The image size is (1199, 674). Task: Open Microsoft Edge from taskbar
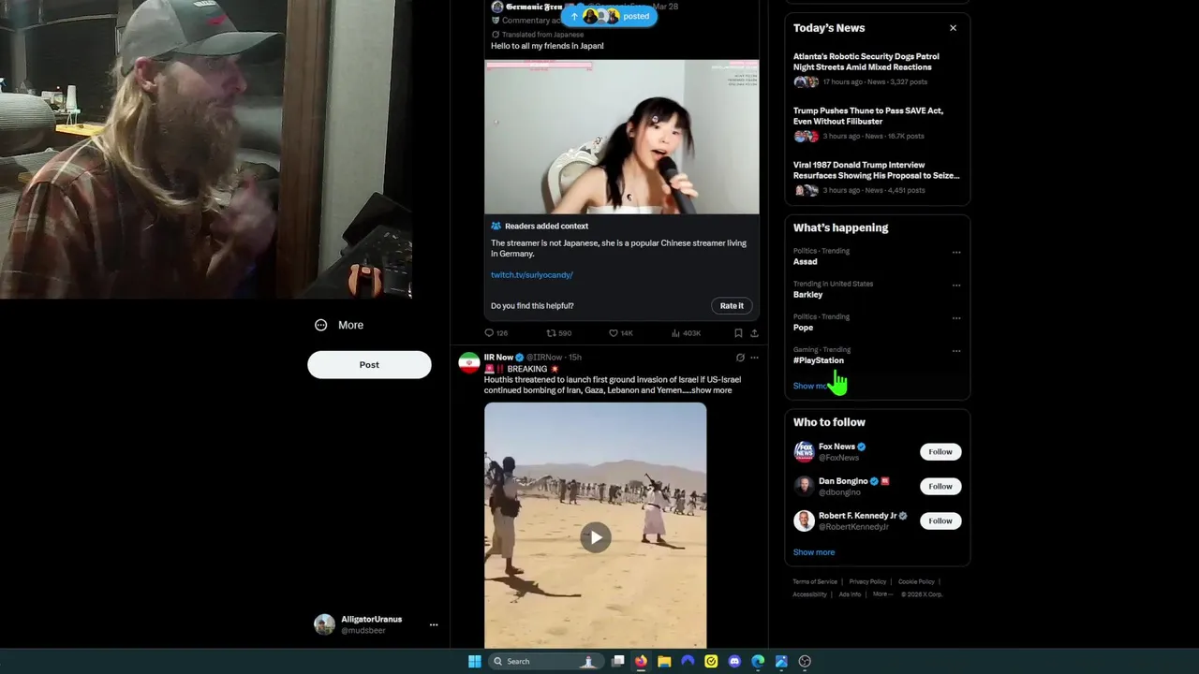click(758, 662)
